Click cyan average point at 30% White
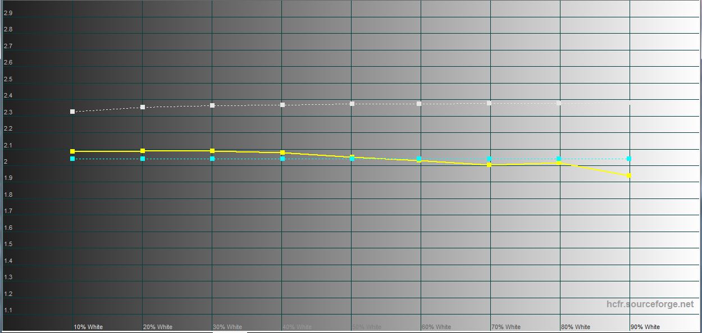Screen dimensions: 702x333 coord(212,159)
